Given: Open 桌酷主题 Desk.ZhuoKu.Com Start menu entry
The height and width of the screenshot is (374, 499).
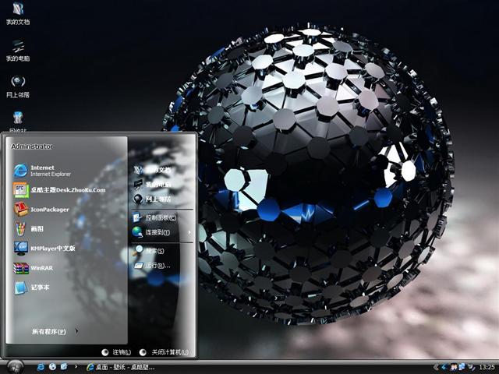Looking at the screenshot, I should pyautogui.click(x=59, y=190).
